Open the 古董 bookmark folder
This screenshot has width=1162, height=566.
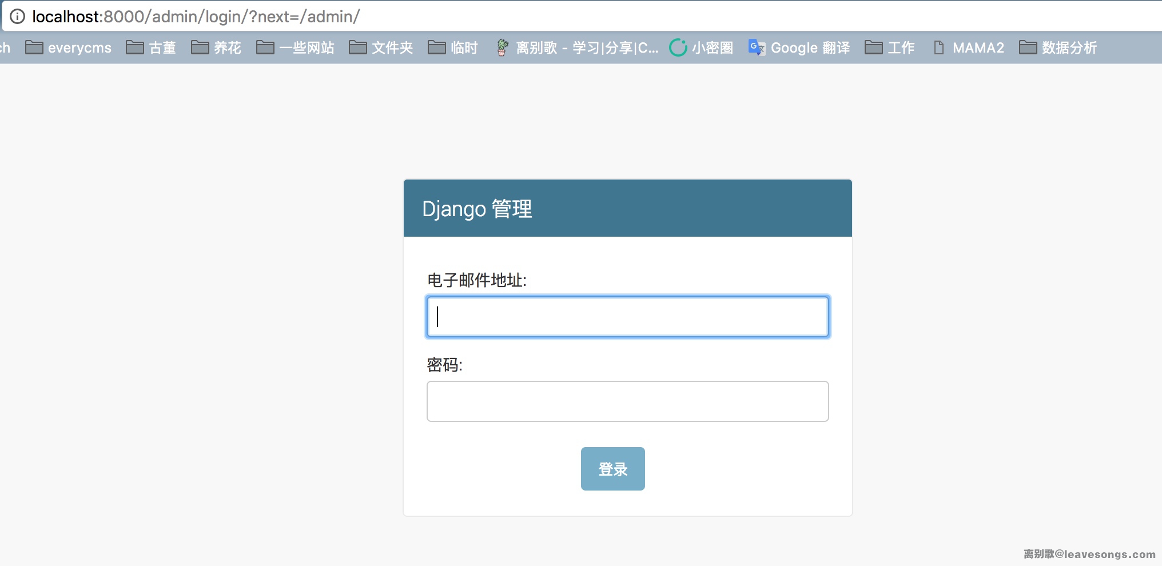click(x=151, y=47)
